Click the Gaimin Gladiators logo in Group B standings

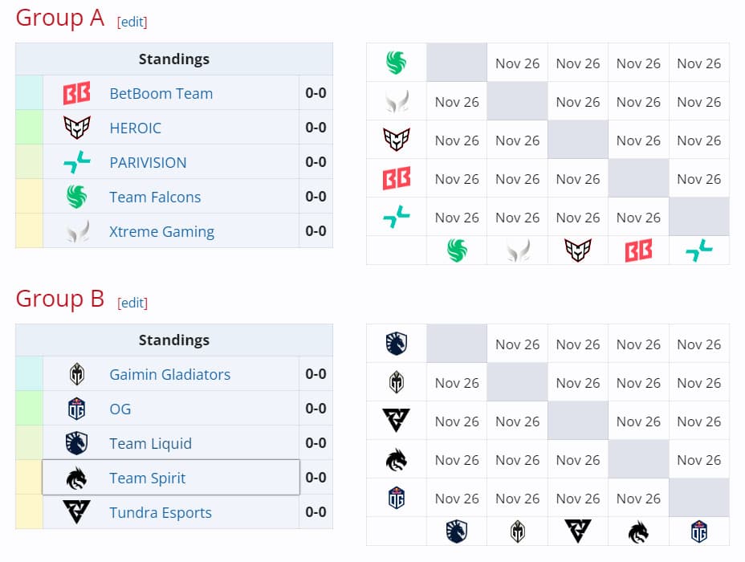pyautogui.click(x=77, y=374)
